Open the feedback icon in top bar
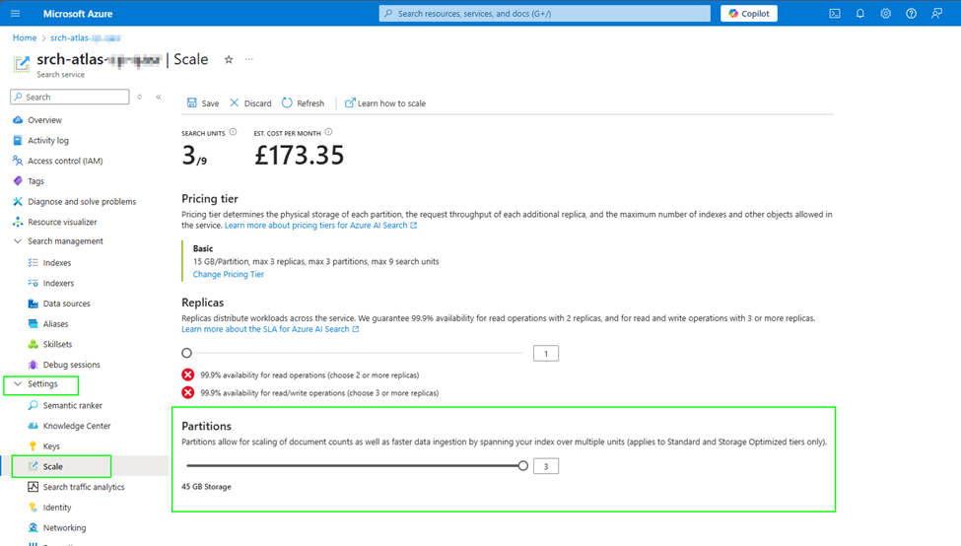This screenshot has height=546, width=961. coord(937,14)
